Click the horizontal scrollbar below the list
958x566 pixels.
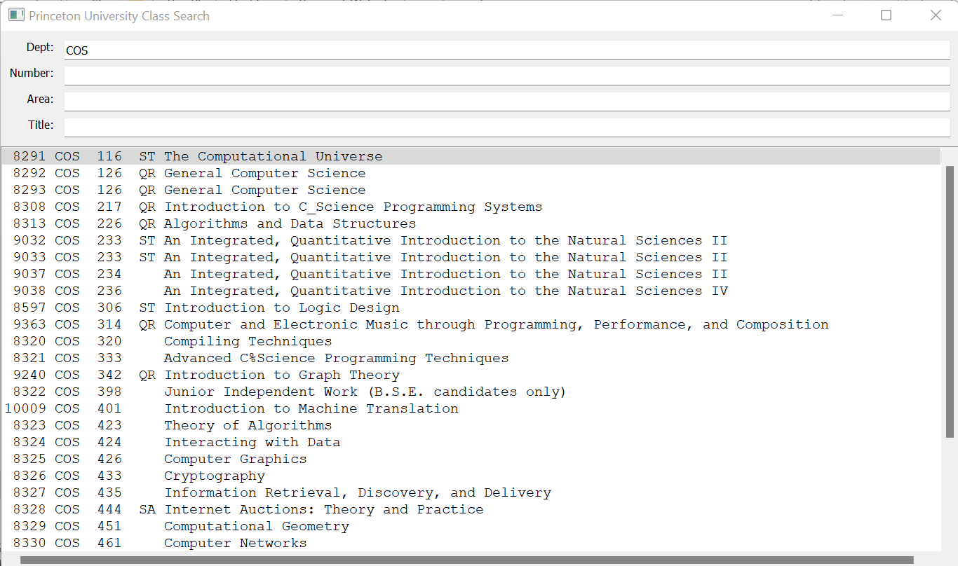pyautogui.click(x=467, y=560)
